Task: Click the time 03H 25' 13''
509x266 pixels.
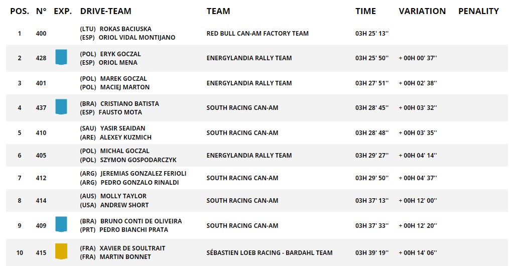Action: pyautogui.click(x=371, y=34)
